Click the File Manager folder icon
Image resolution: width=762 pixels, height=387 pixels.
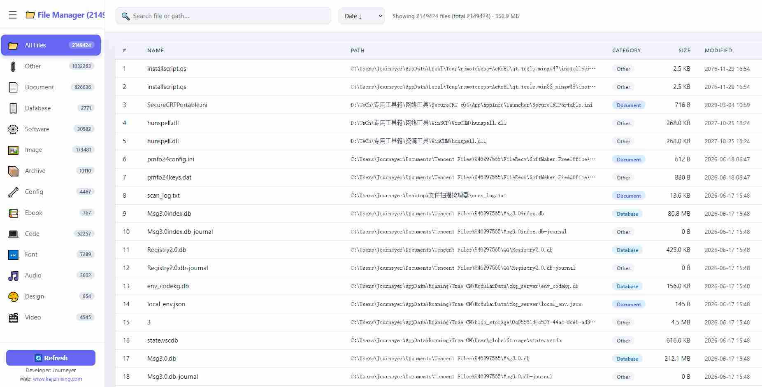(x=30, y=15)
